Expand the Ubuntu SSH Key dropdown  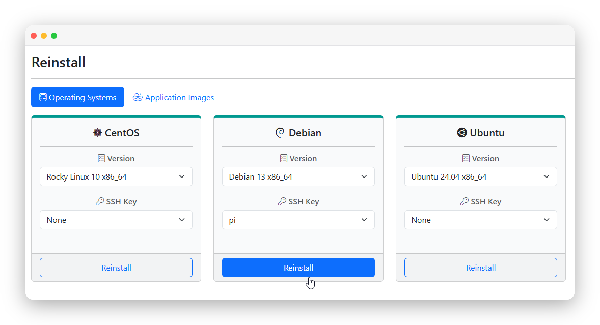click(481, 220)
